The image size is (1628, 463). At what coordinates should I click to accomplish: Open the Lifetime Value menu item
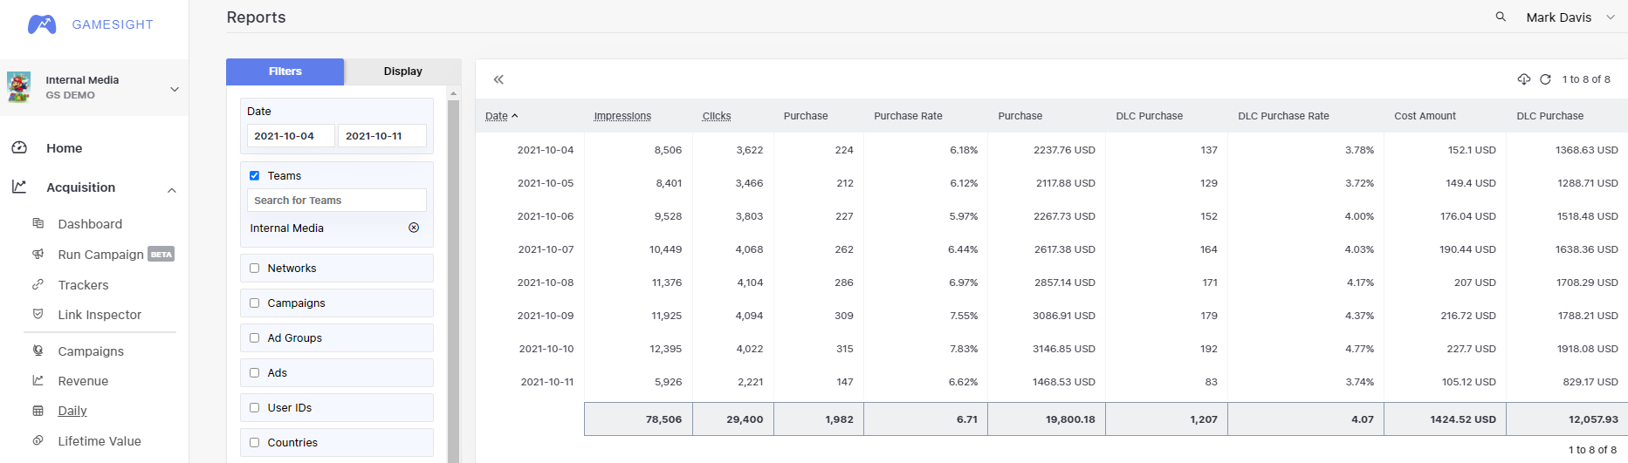100,441
